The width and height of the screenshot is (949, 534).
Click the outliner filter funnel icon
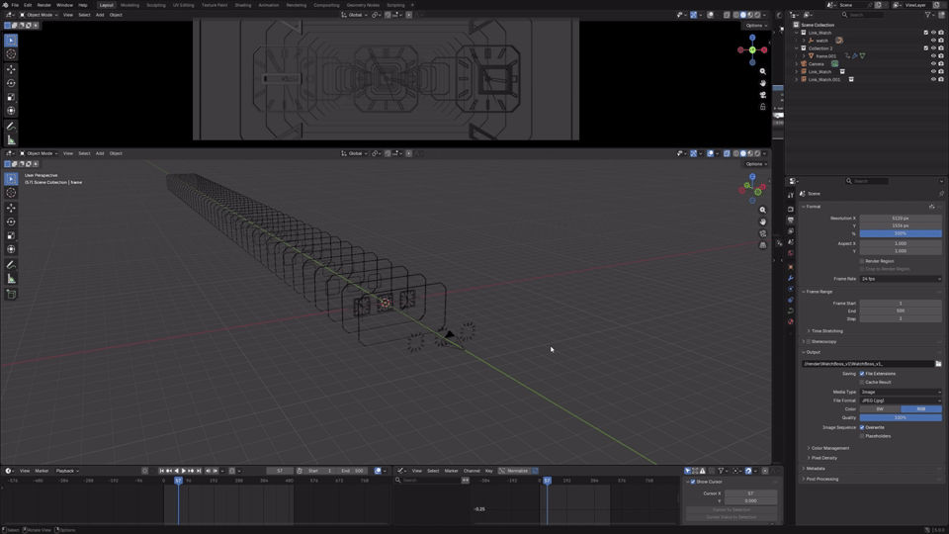point(928,15)
